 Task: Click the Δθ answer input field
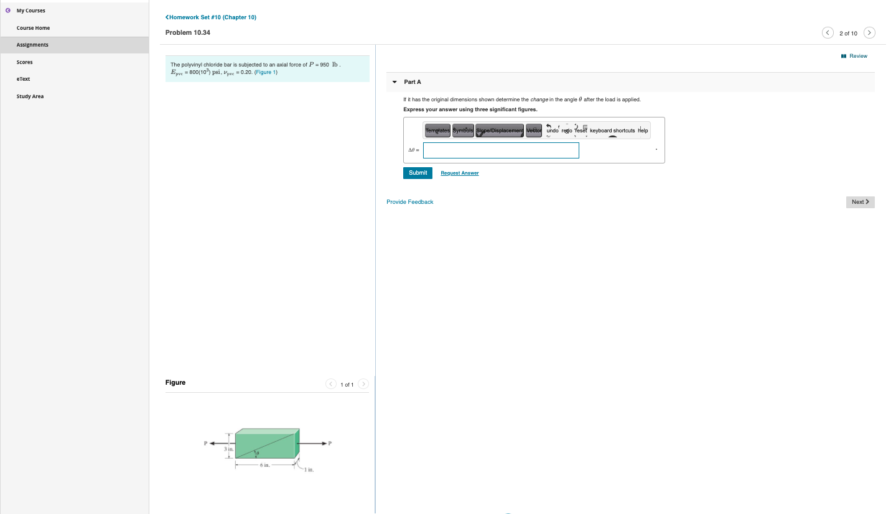[501, 150]
